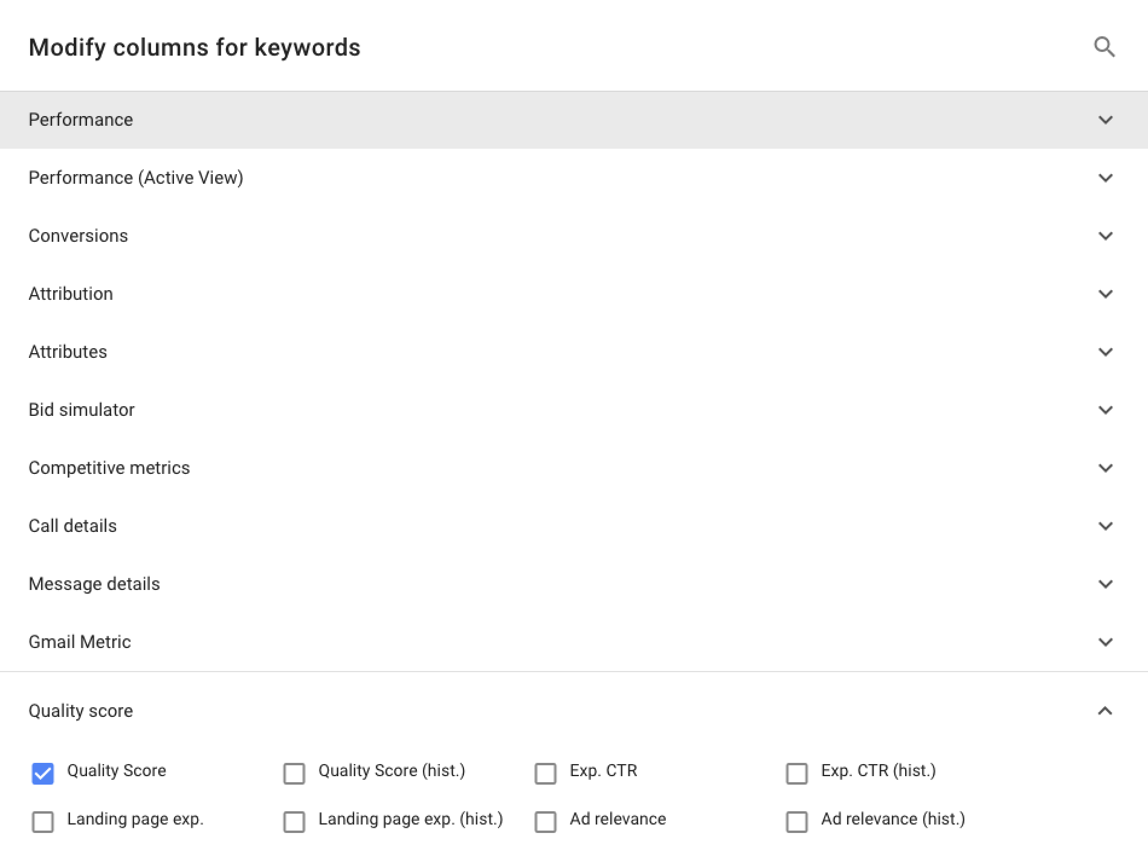1148x862 pixels.
Task: Expand Performance (Active View) chevron
Action: [x=1105, y=178]
